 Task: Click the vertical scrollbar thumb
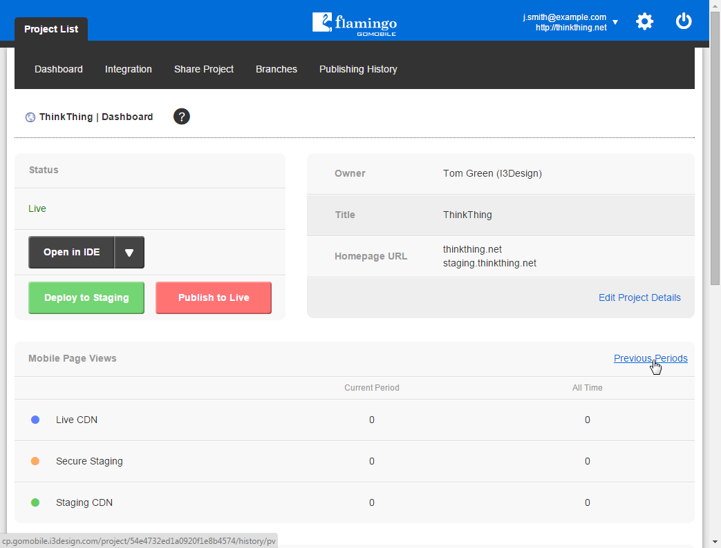coord(715,148)
